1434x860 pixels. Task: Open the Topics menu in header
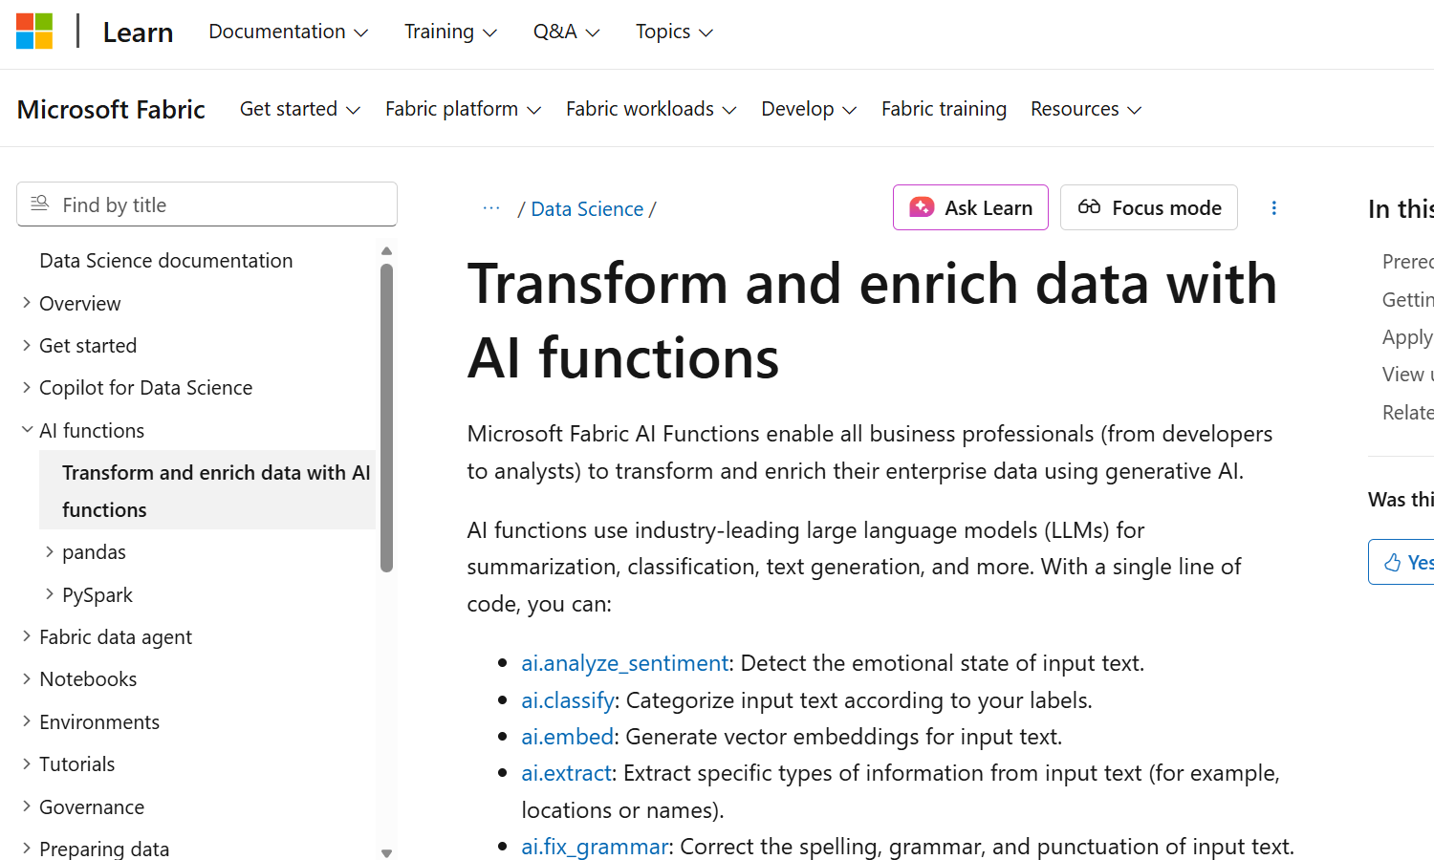pos(674,32)
